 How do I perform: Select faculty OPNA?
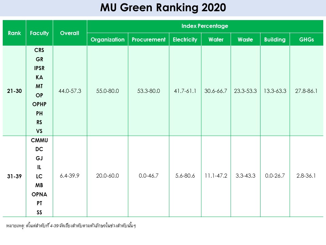[39, 194]
